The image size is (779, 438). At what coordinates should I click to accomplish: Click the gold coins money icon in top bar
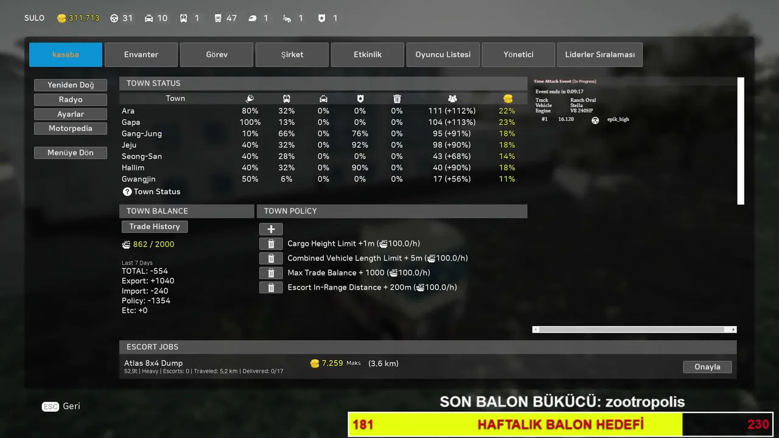coord(61,18)
